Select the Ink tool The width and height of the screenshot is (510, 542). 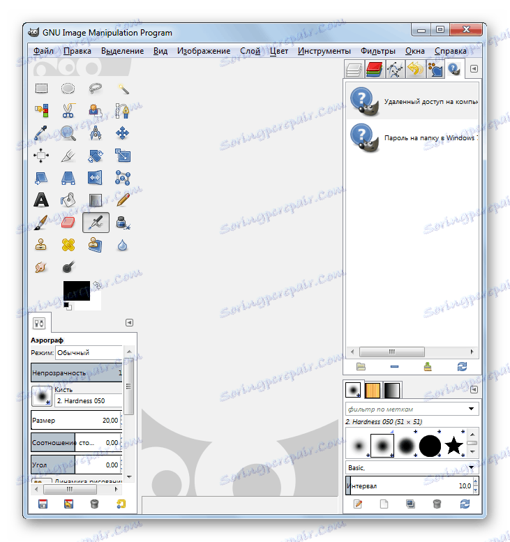point(122,223)
